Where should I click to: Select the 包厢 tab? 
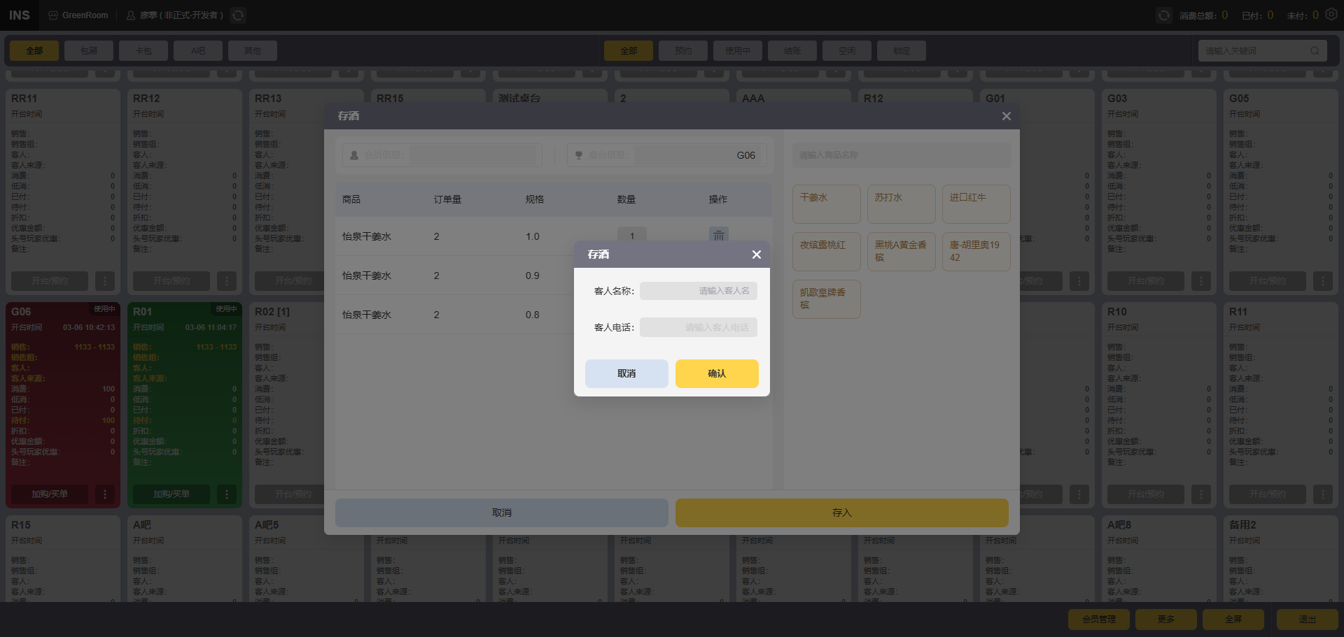(x=89, y=51)
